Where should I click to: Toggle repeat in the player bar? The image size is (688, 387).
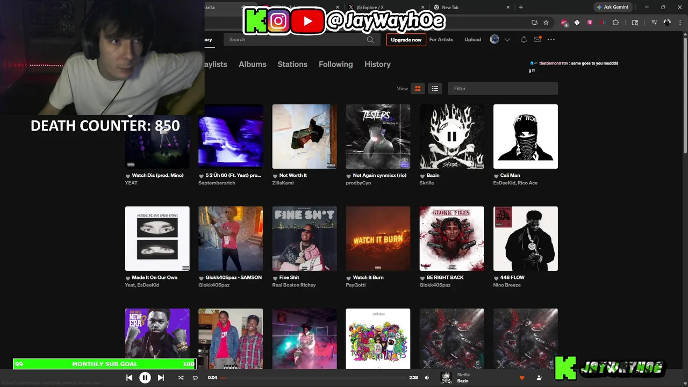coord(195,378)
